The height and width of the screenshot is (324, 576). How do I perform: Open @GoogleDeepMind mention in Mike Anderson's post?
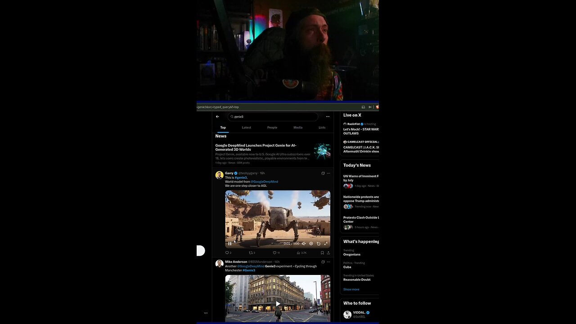251,266
